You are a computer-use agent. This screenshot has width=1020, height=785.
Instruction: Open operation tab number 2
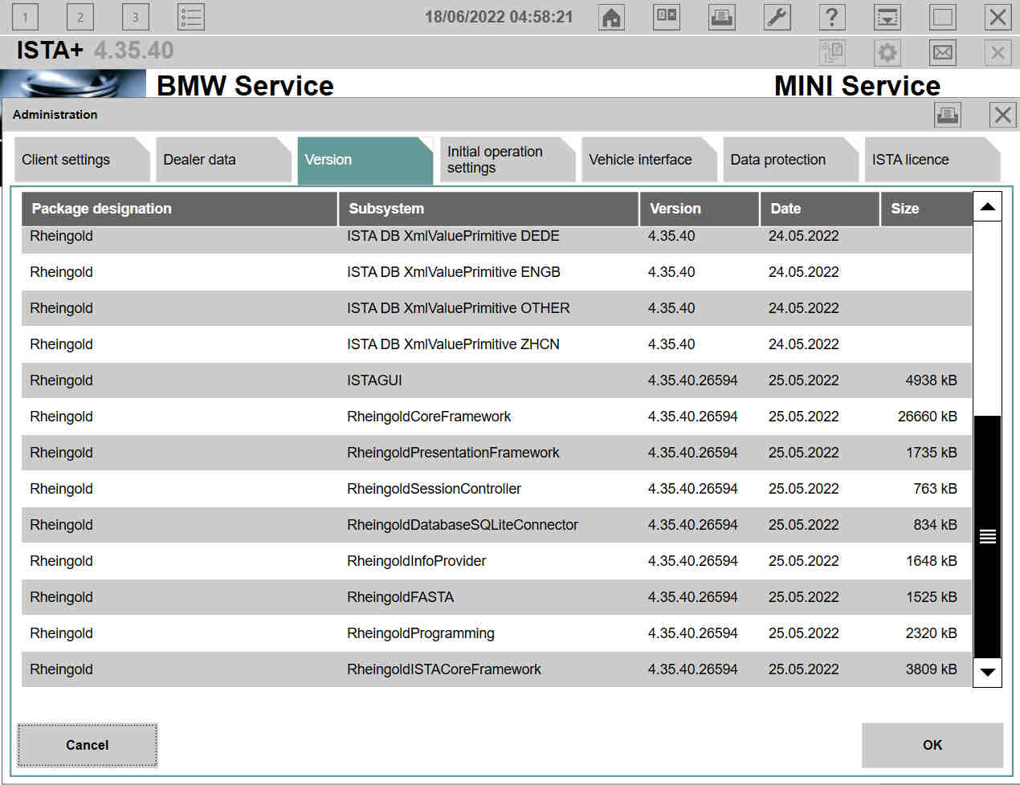pos(80,17)
